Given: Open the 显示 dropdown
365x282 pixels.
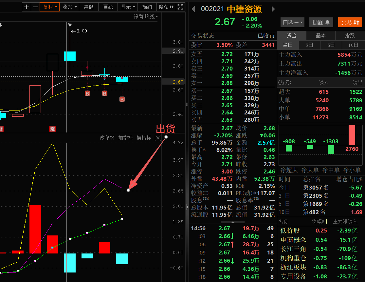Looking at the screenshot, I should click(128, 7).
